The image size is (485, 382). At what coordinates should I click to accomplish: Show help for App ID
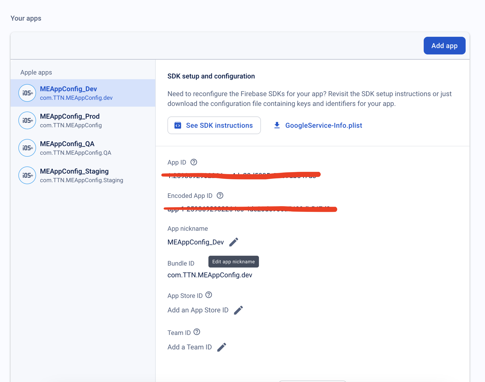(x=194, y=162)
